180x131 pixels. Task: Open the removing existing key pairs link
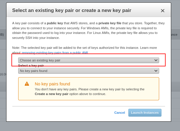tap(55, 53)
